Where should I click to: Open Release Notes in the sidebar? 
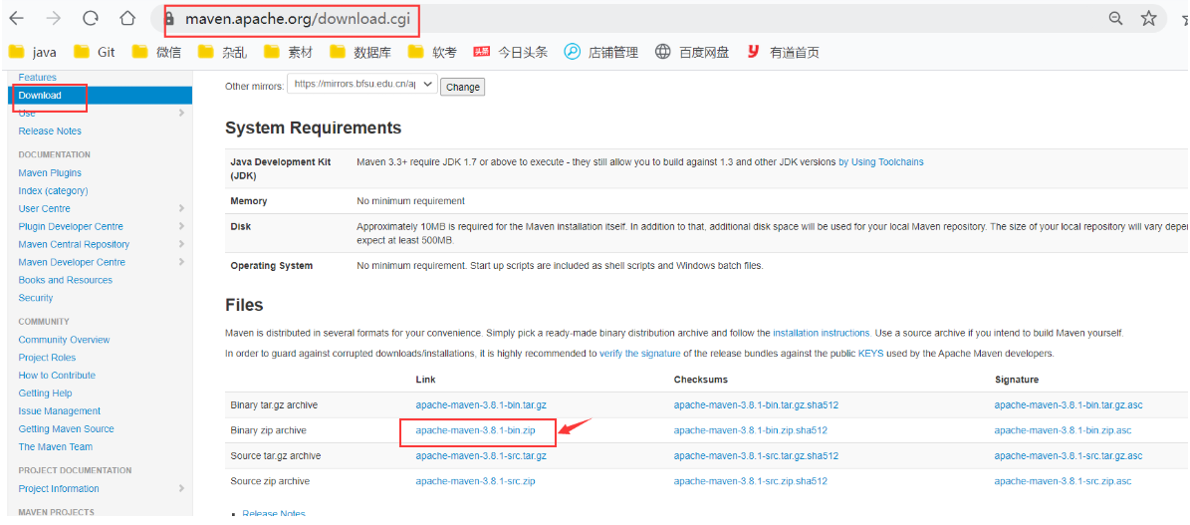point(50,131)
